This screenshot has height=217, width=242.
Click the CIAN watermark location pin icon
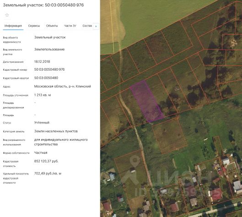[135, 161]
